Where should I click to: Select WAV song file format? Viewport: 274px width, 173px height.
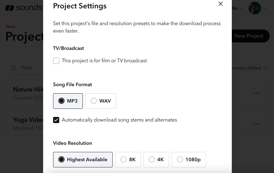[101, 101]
